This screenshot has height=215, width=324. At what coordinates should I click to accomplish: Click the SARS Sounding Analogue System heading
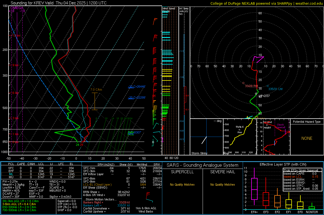pyautogui.click(x=203, y=165)
